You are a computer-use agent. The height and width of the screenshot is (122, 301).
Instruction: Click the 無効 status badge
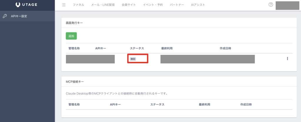pyautogui.click(x=133, y=59)
